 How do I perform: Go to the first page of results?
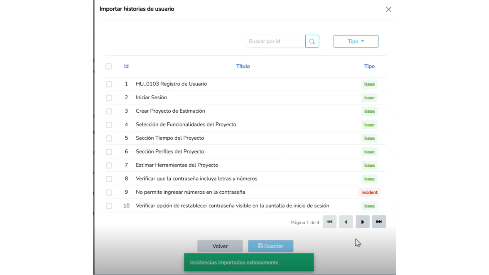pos(330,222)
